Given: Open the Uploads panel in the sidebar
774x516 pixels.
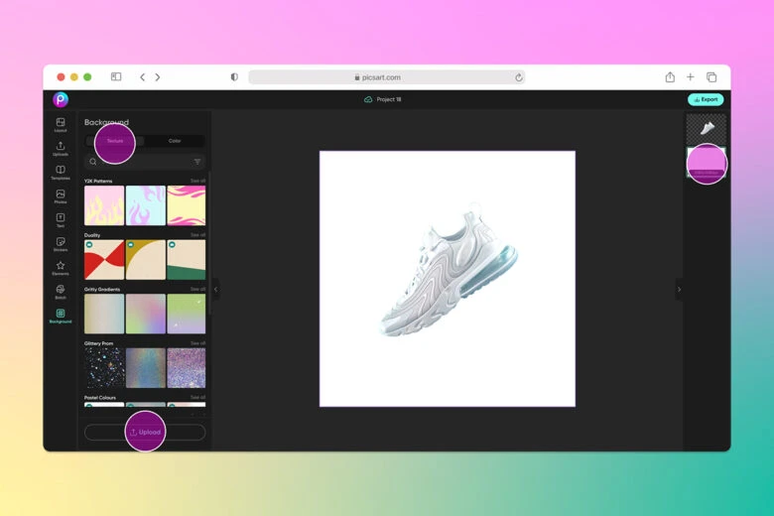Looking at the screenshot, I should (x=61, y=148).
